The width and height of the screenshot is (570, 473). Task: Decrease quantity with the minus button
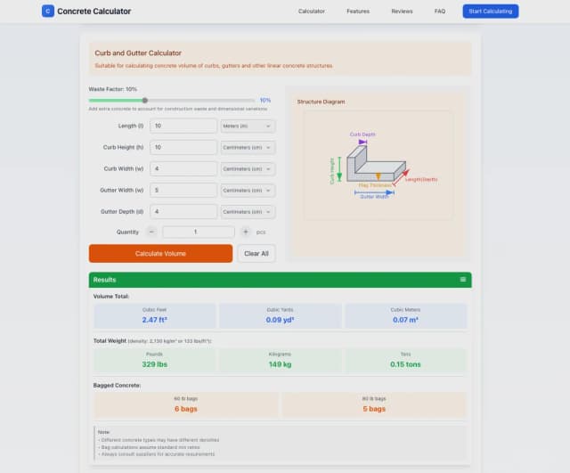pyautogui.click(x=151, y=232)
